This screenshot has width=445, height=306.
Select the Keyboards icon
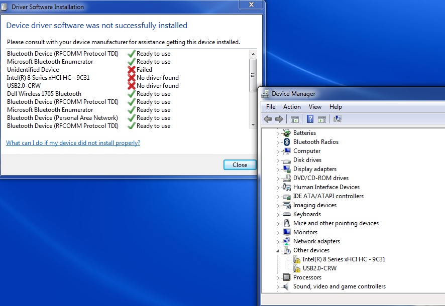(287, 214)
